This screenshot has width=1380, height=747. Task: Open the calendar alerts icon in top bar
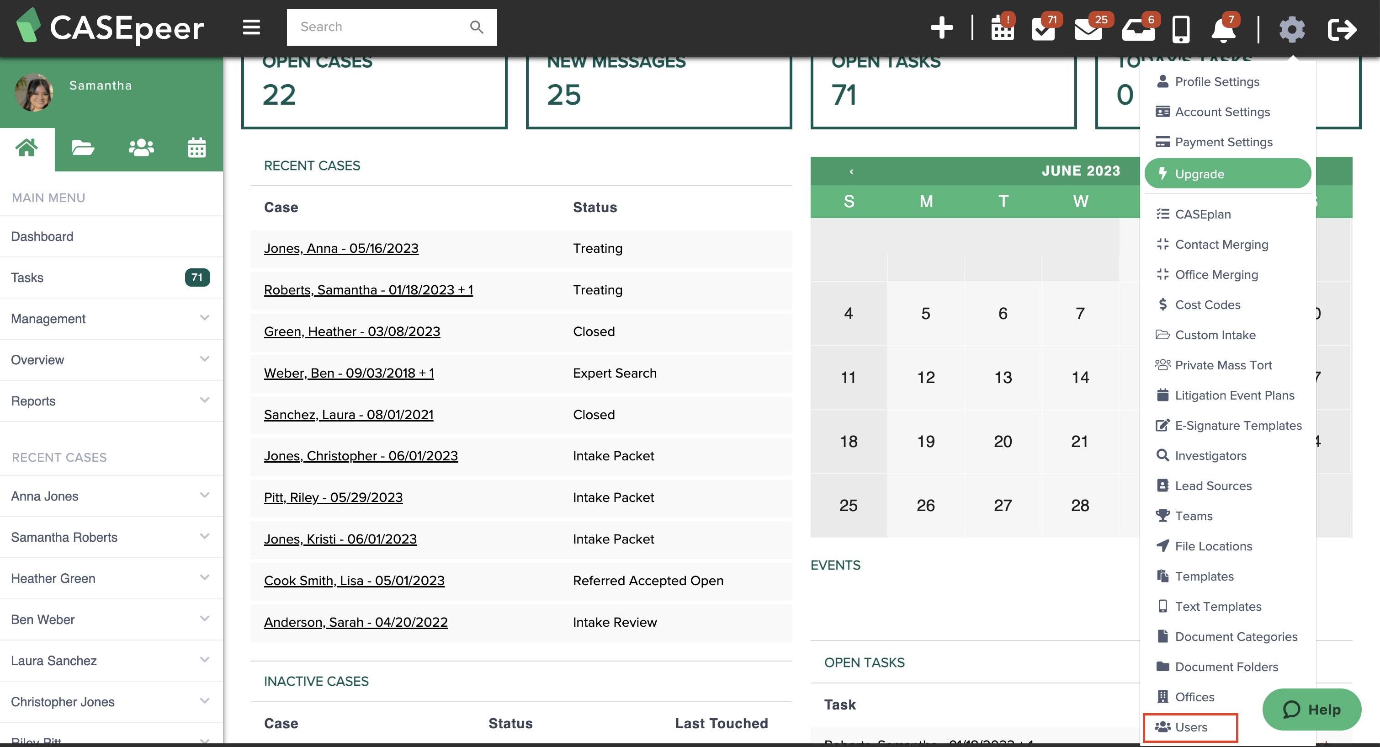pyautogui.click(x=1002, y=27)
